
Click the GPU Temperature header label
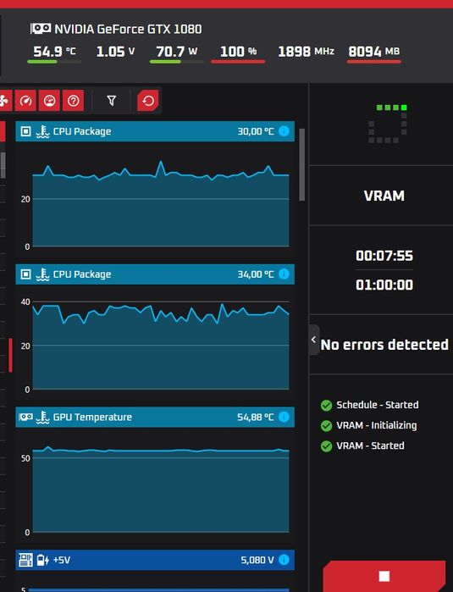point(92,417)
